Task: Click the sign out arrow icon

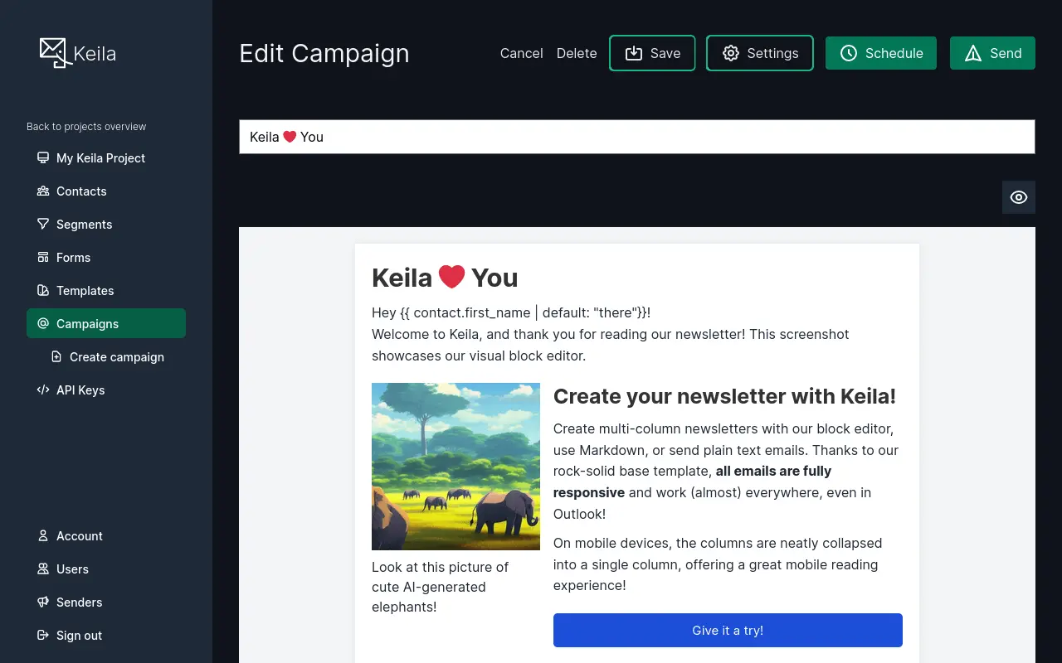Action: pyautogui.click(x=43, y=635)
